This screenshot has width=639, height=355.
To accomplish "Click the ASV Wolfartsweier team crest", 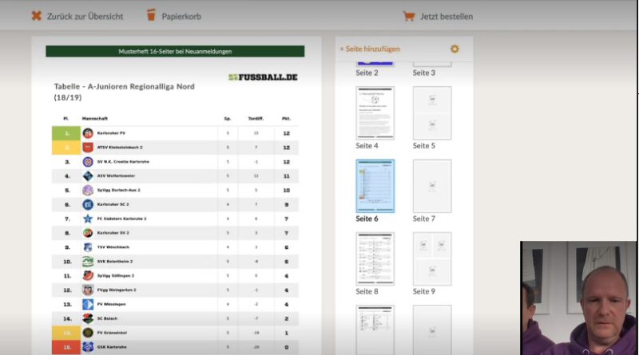I will (x=88, y=176).
